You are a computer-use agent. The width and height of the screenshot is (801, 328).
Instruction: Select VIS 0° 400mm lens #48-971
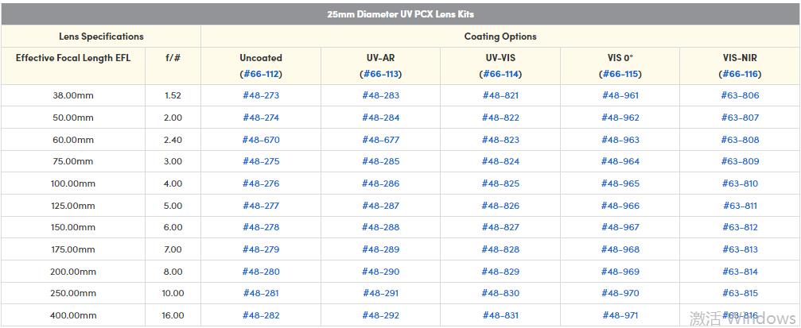(x=620, y=315)
